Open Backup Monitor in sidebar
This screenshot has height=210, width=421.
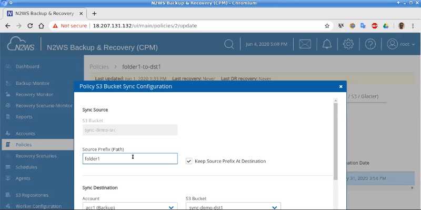pyautogui.click(x=33, y=83)
